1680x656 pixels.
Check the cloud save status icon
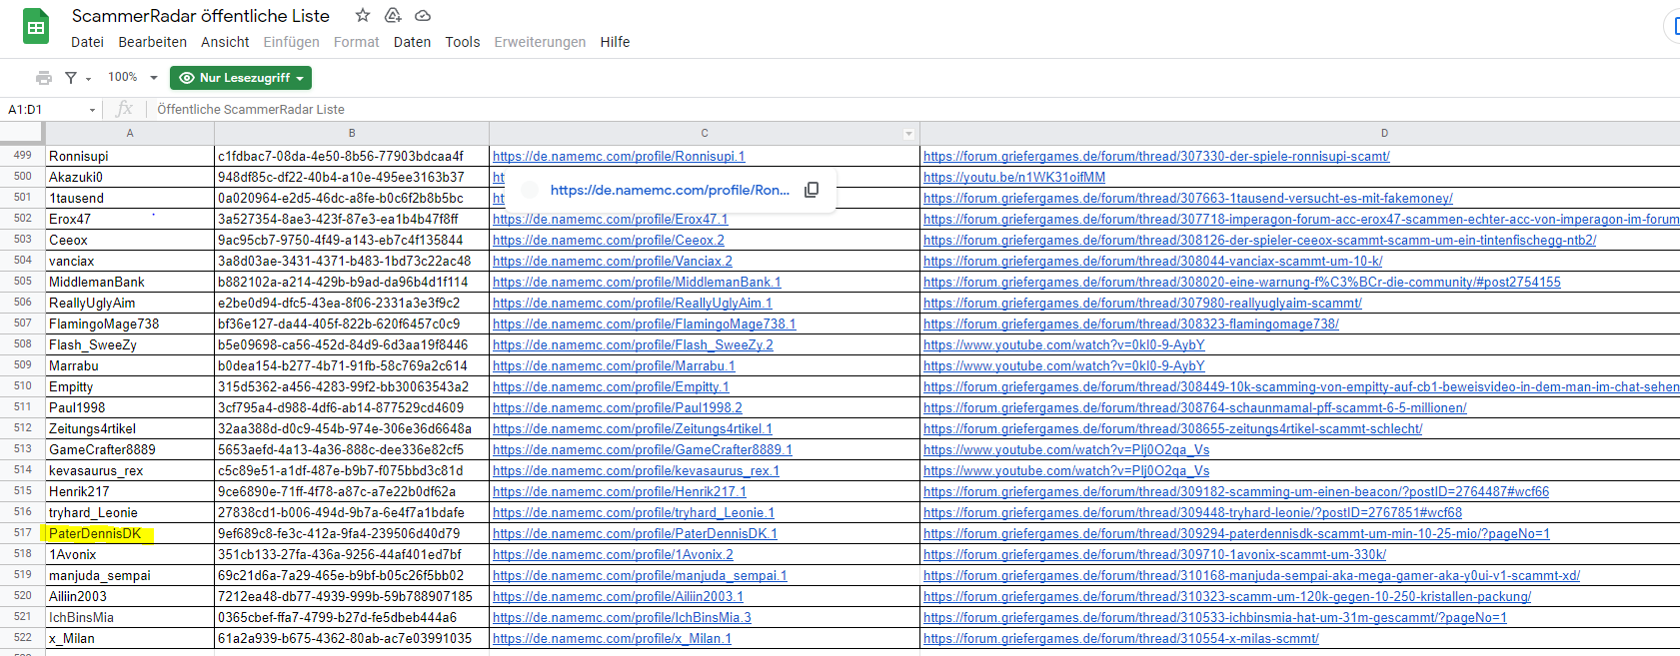(x=423, y=15)
